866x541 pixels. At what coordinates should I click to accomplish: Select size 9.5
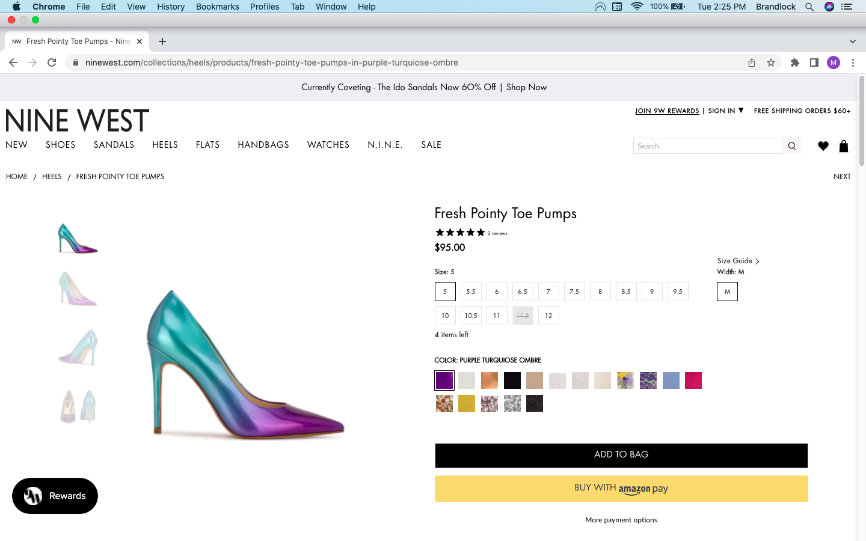point(678,292)
